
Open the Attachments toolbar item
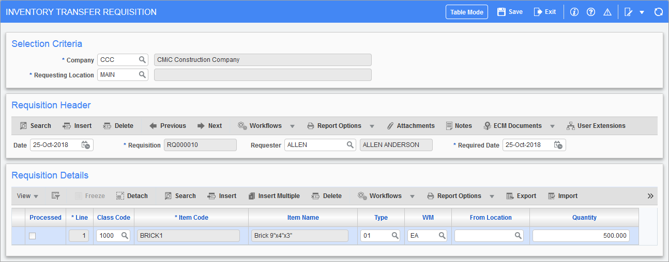(x=410, y=126)
